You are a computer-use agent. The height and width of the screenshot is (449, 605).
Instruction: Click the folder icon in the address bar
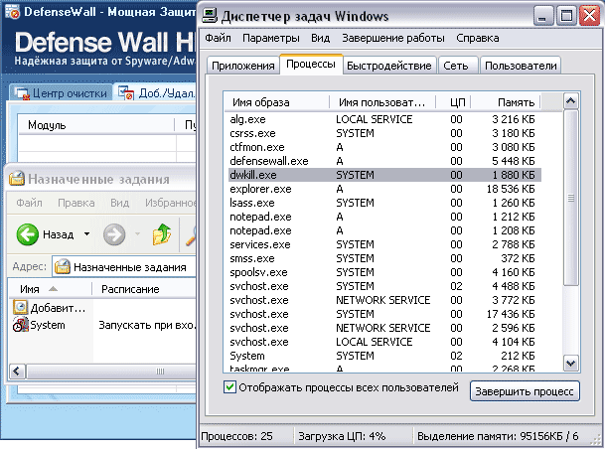pos(62,267)
